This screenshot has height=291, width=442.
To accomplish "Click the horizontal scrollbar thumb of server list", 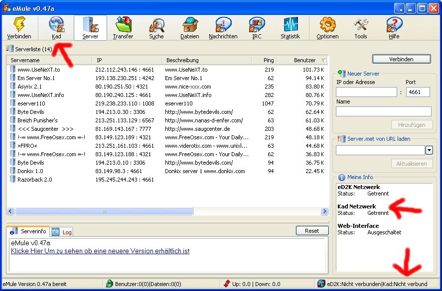I will click(104, 211).
